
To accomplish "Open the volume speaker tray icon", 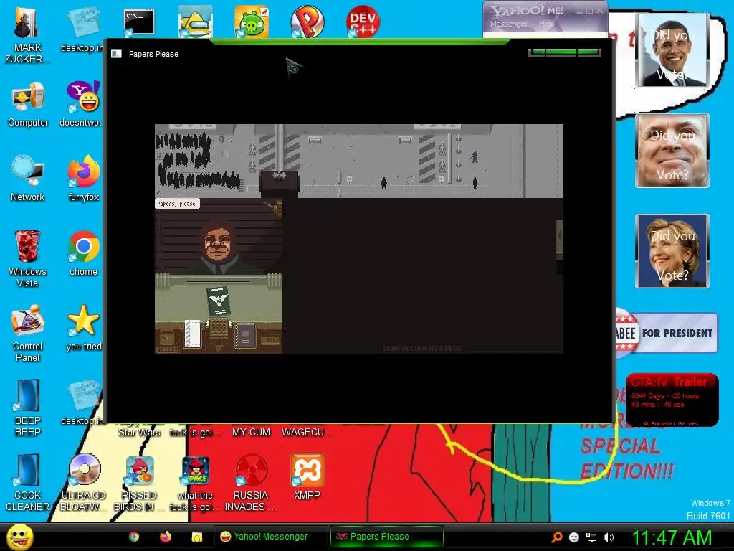I will [x=609, y=537].
